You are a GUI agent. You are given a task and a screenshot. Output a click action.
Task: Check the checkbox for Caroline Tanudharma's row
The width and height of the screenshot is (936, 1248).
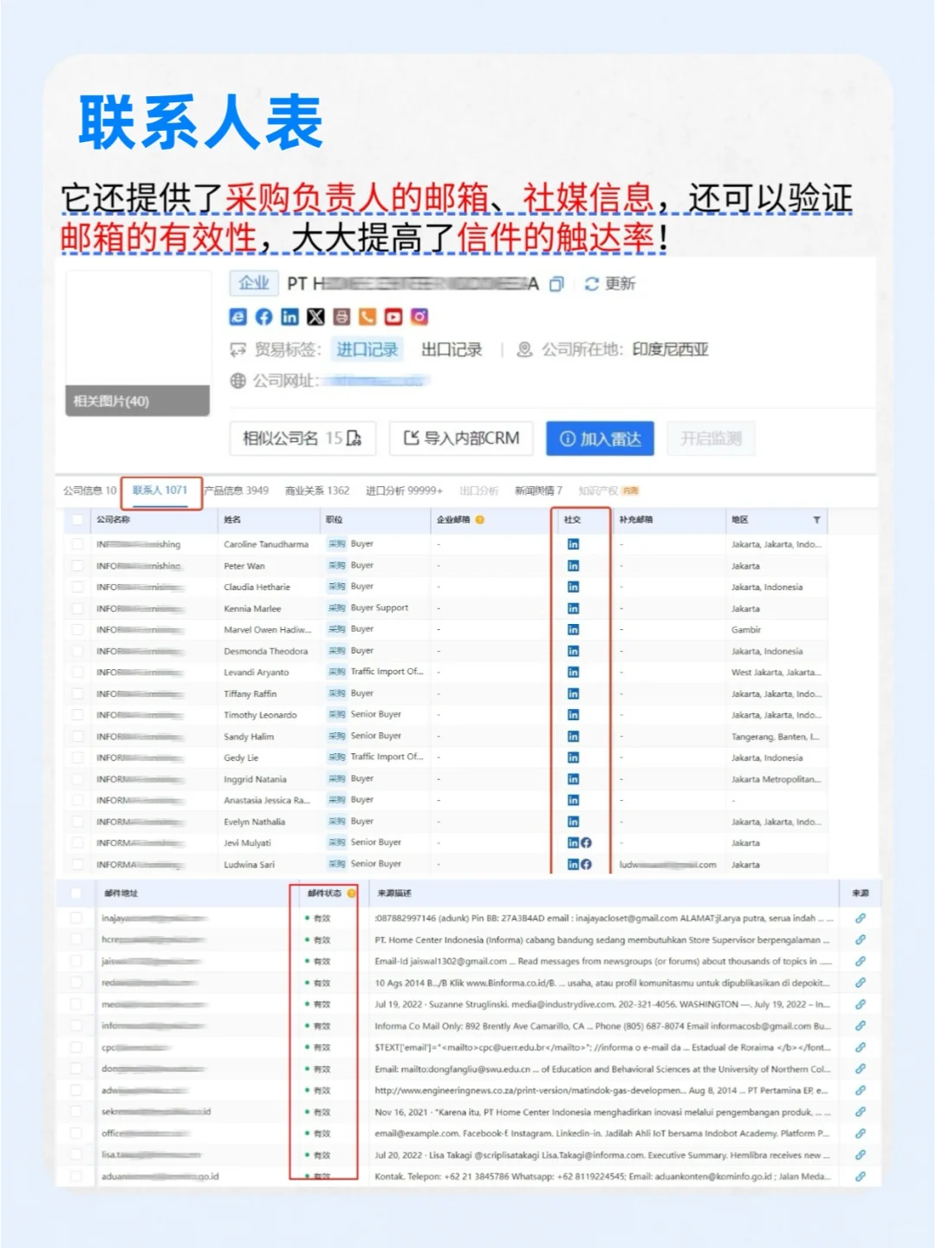[77, 543]
